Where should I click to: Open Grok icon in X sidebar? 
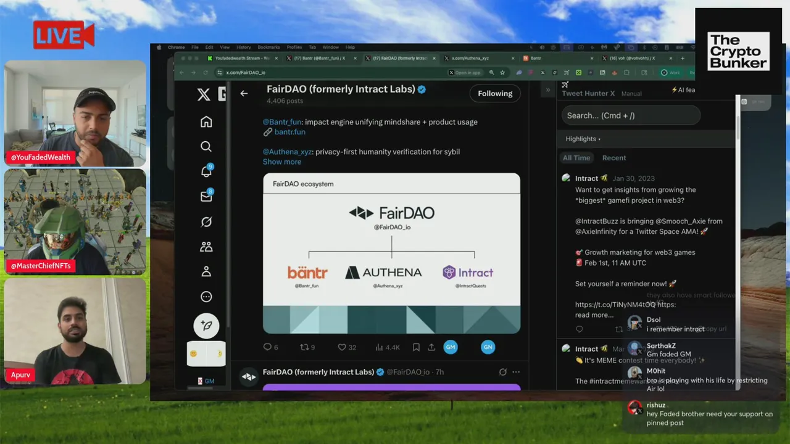click(x=206, y=222)
